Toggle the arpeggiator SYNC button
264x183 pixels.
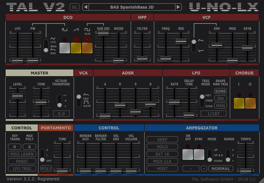(199, 154)
